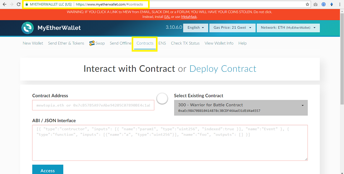Open the Gas Price 21 Gwei dropdown
The image size is (344, 174).
pyautogui.click(x=232, y=28)
